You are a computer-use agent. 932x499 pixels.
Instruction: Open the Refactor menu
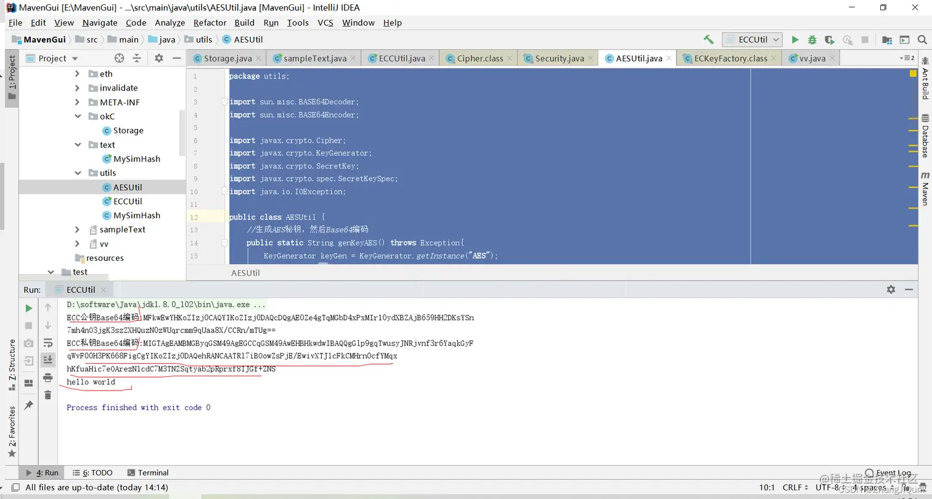[210, 22]
